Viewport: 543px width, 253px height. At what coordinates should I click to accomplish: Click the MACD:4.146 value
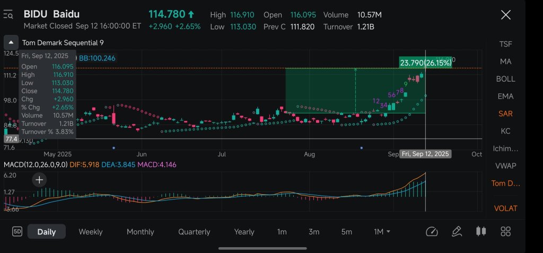[157, 164]
